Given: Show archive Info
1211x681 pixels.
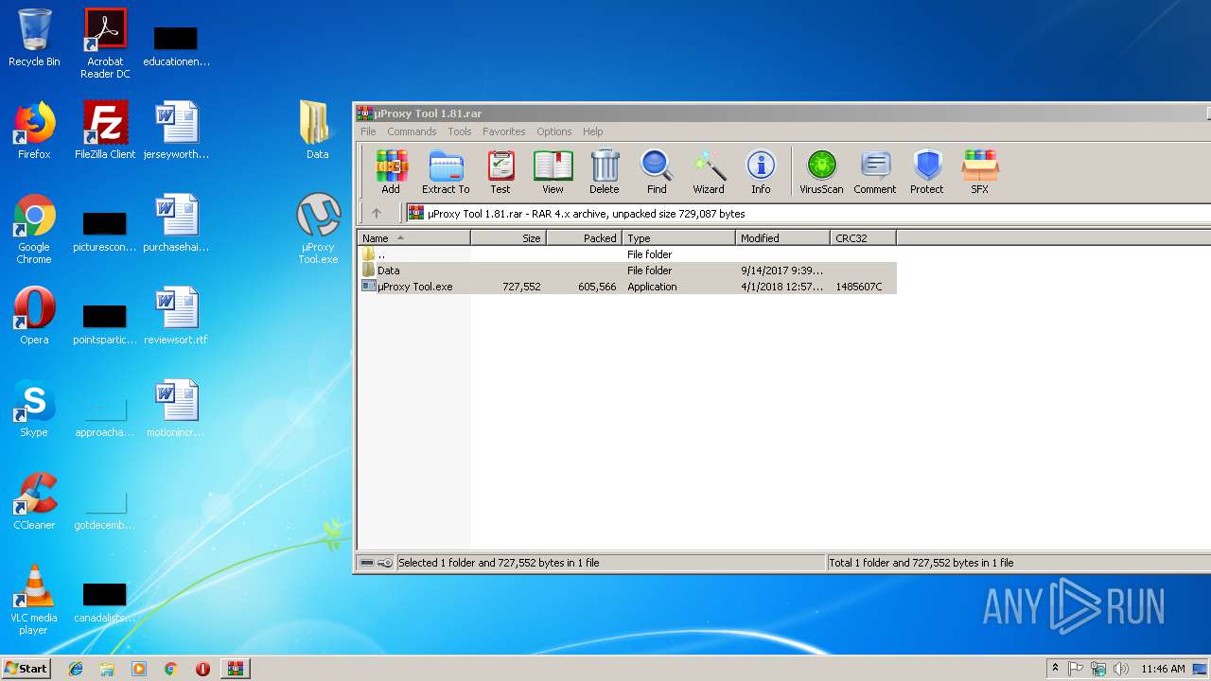Looking at the screenshot, I should coord(761,172).
